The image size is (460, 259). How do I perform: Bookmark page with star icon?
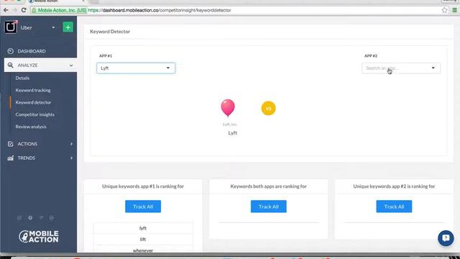tap(444, 10)
